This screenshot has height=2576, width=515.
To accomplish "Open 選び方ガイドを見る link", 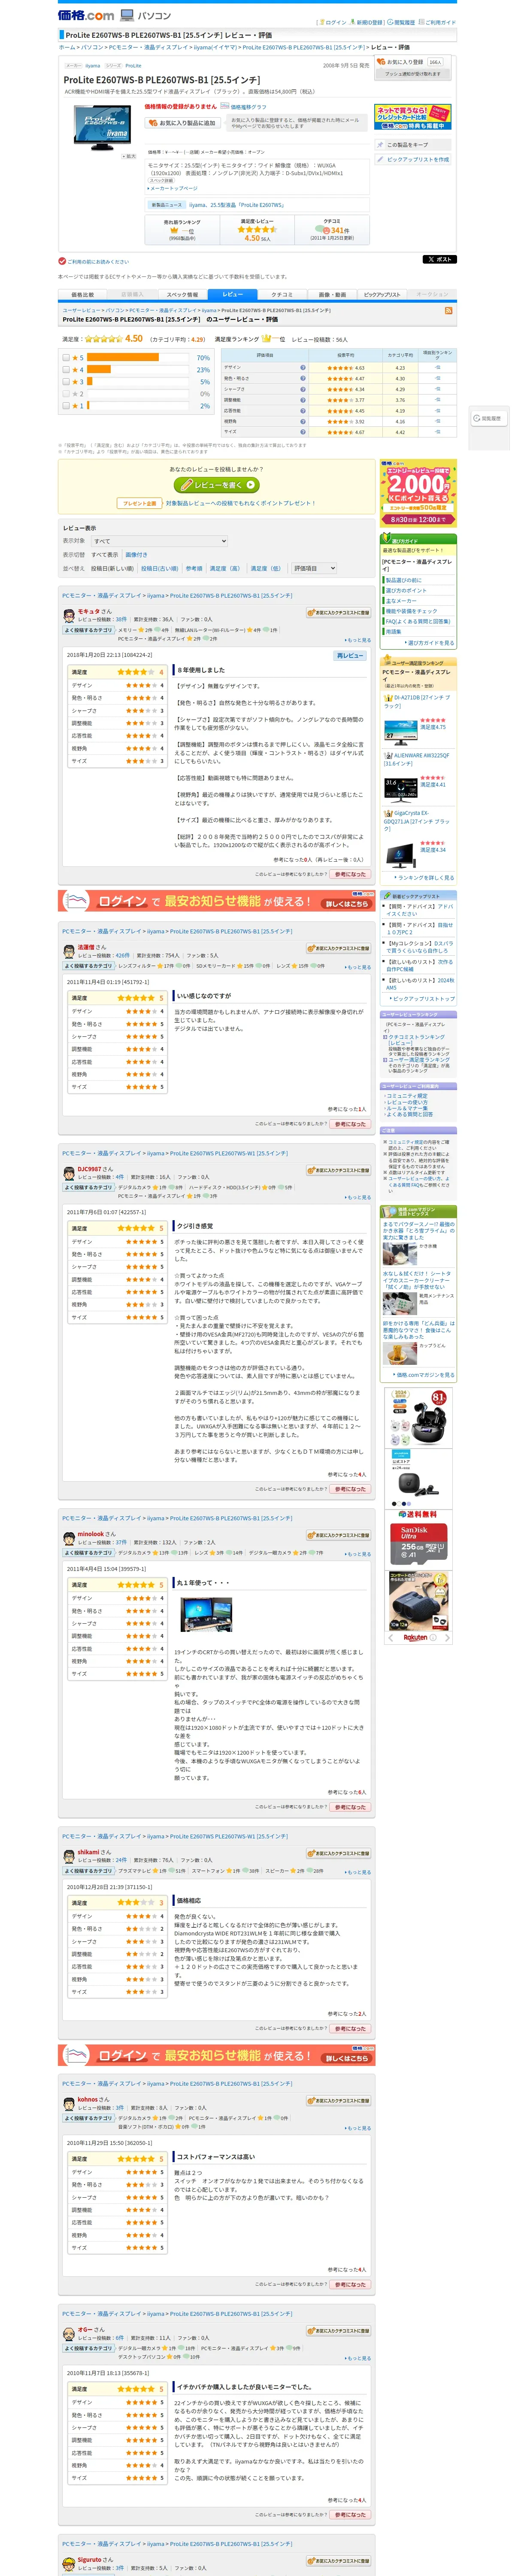I will coord(430,643).
